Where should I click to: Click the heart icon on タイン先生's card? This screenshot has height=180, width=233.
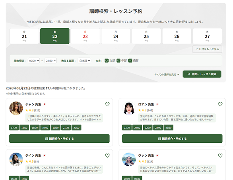[107, 155]
